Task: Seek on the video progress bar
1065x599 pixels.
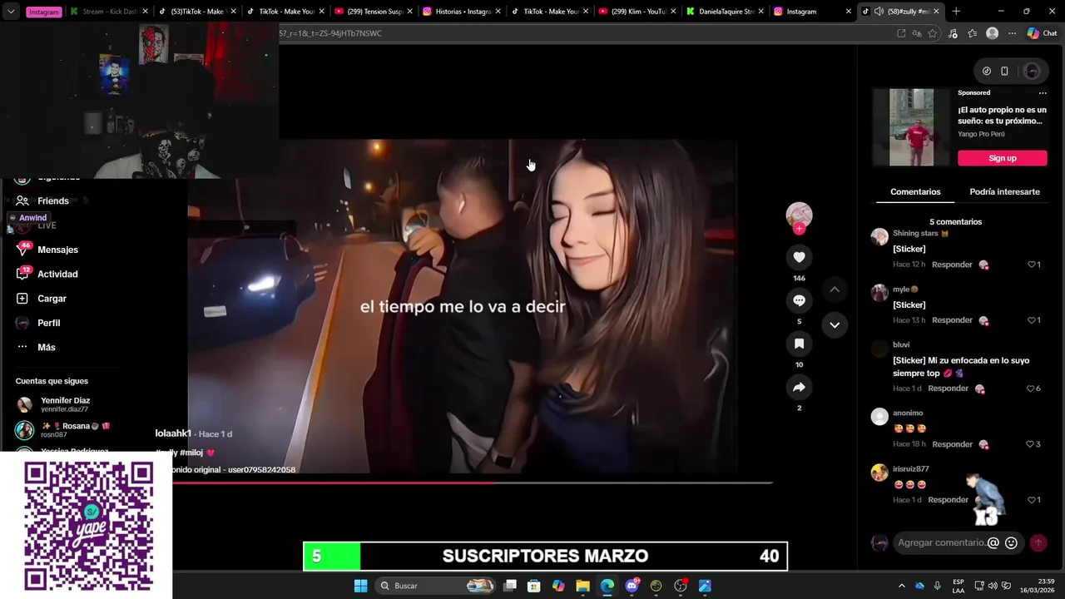Action: pyautogui.click(x=473, y=483)
